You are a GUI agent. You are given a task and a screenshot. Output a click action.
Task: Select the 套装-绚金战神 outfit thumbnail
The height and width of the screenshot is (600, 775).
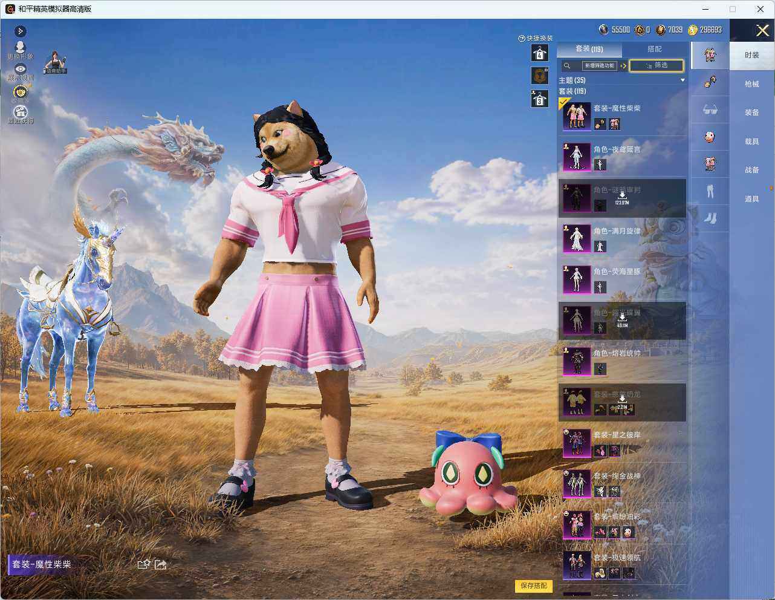pyautogui.click(x=577, y=483)
